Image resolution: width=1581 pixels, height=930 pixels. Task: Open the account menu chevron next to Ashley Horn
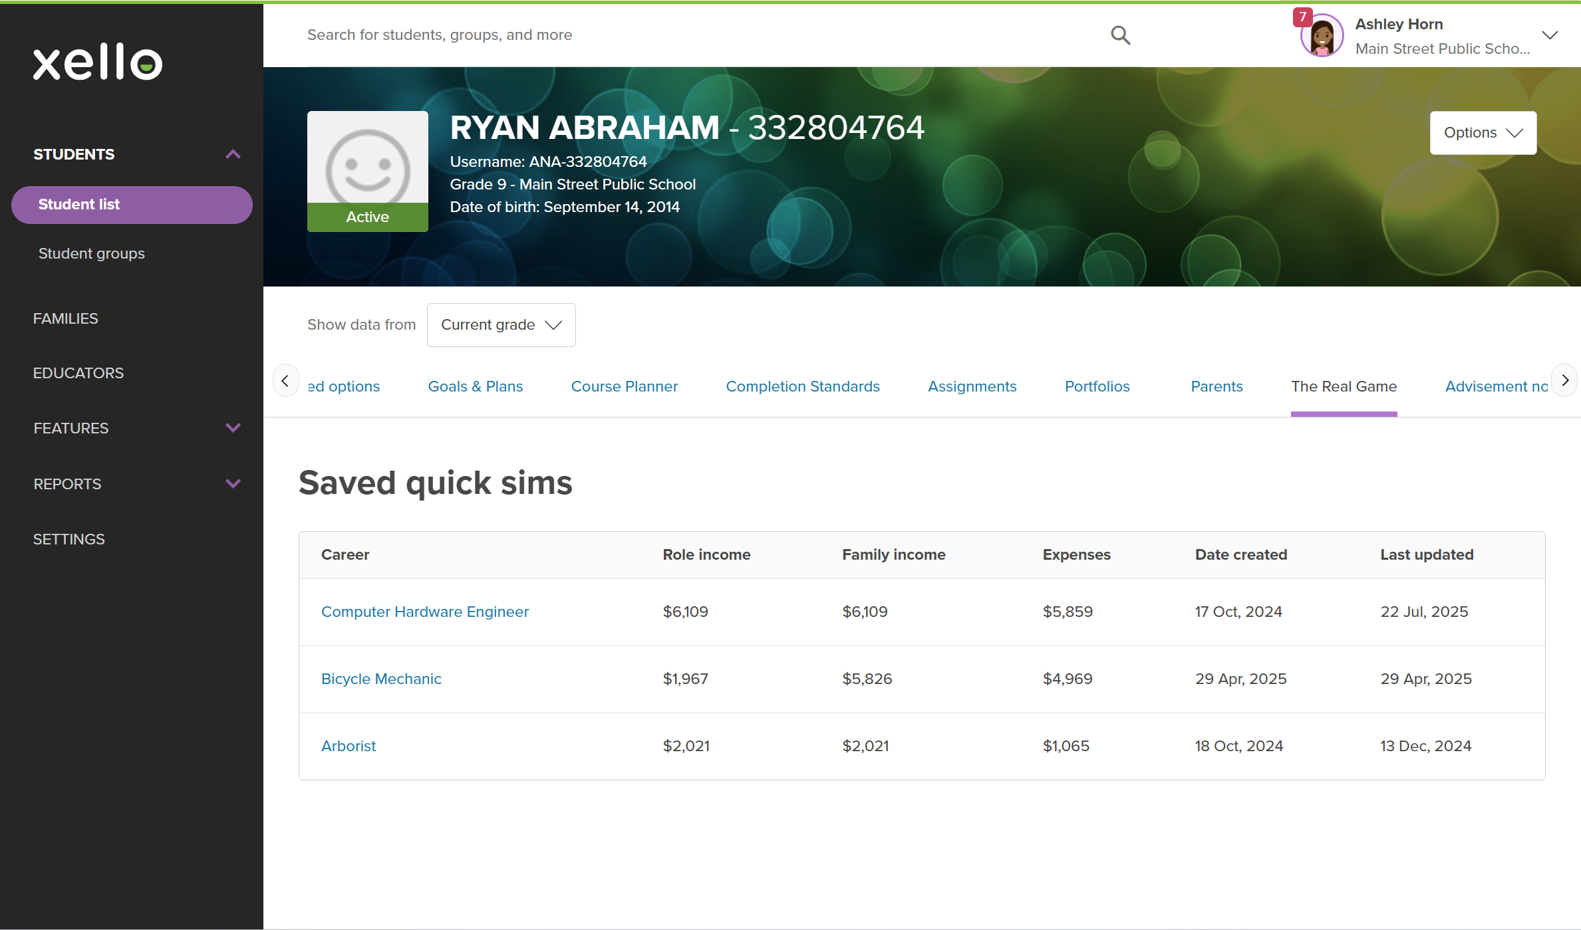pos(1550,35)
